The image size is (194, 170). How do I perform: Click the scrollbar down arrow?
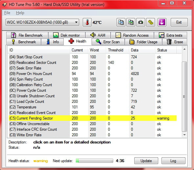(184, 135)
